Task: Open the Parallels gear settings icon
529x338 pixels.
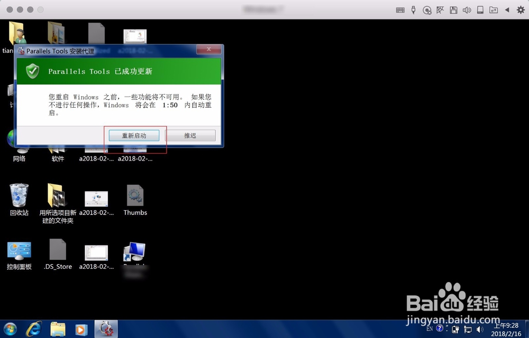Action: [x=521, y=10]
